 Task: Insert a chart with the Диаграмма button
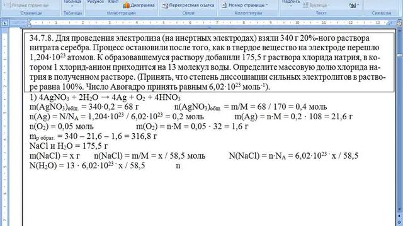pos(139,5)
